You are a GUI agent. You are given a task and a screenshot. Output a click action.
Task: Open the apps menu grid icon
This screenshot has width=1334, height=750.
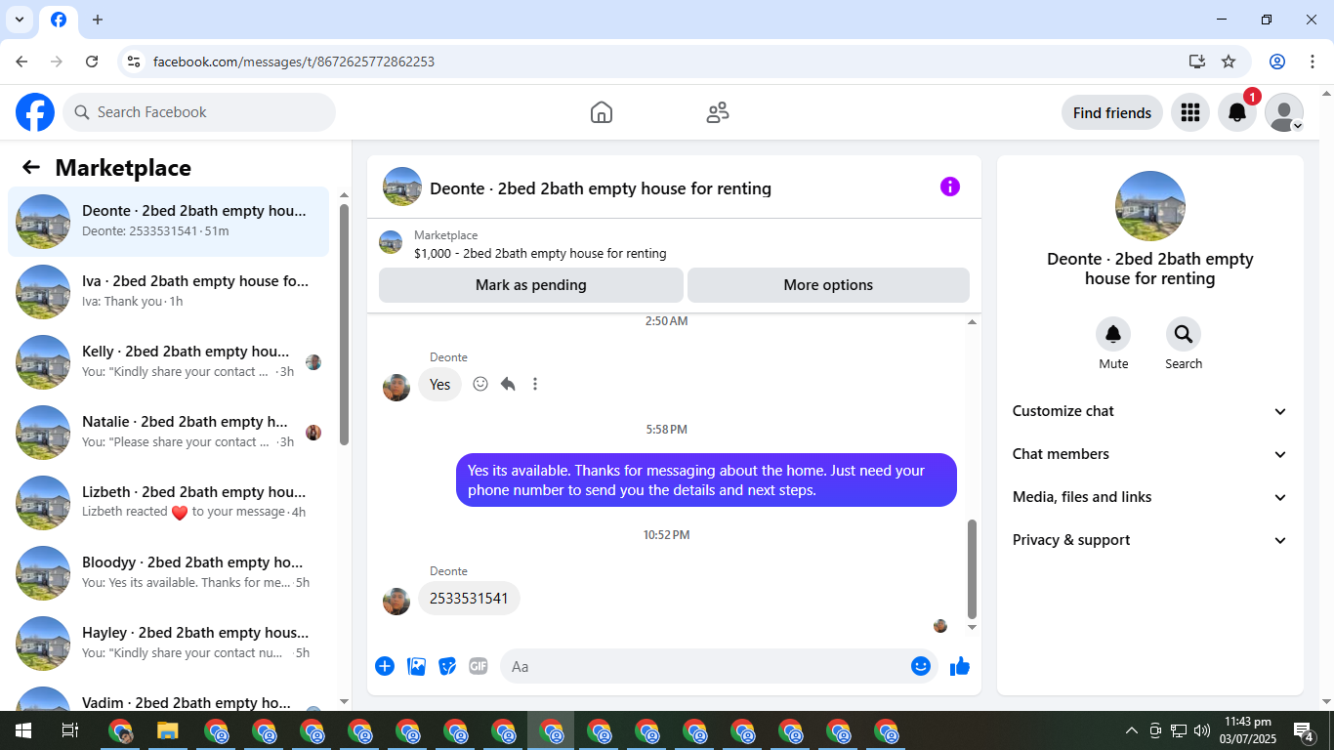(1189, 112)
